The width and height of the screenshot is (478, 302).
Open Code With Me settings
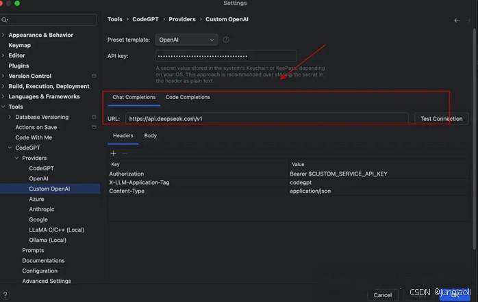(x=34, y=137)
